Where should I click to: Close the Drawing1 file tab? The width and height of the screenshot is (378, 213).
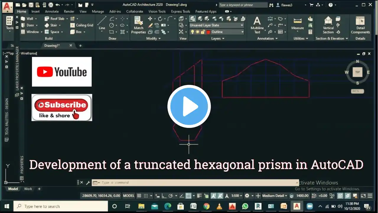tap(71, 46)
